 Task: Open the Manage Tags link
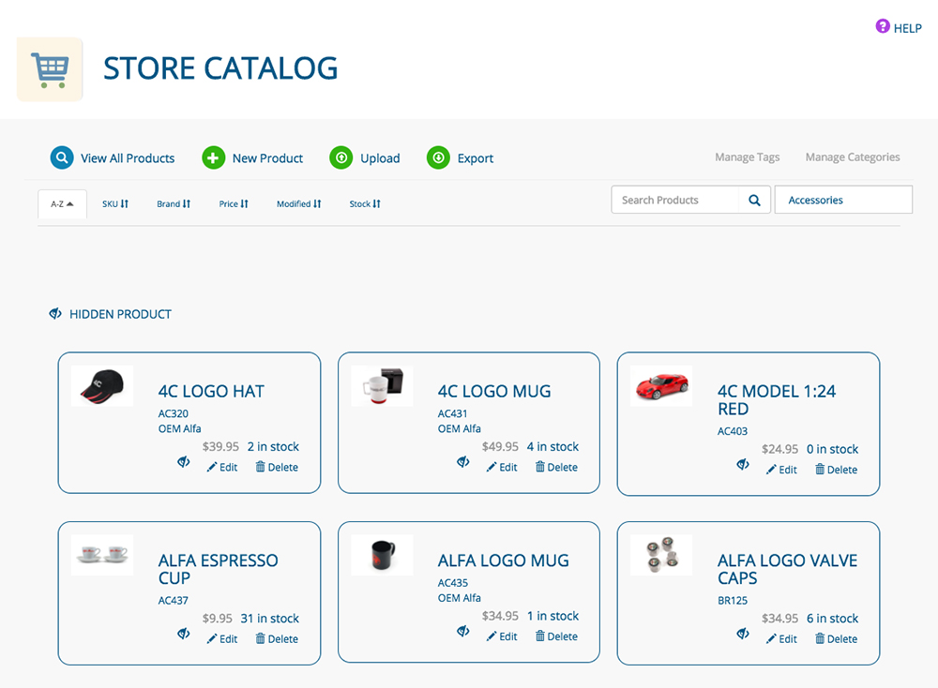747,157
